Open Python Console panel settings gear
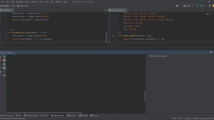The width and height of the screenshot is (214, 120). [211, 52]
